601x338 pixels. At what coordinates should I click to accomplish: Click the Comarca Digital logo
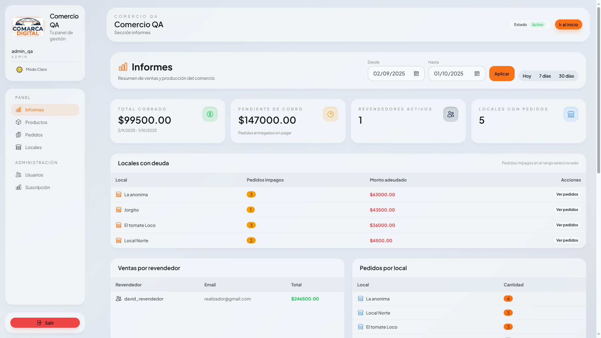(28, 26)
